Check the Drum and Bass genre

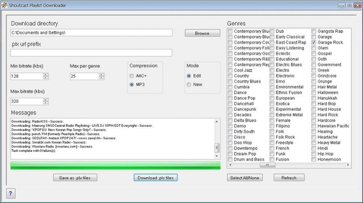pos(230,159)
